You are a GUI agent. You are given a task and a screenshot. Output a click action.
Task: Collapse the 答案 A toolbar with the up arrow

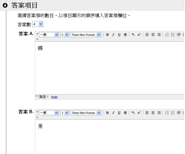37,33
